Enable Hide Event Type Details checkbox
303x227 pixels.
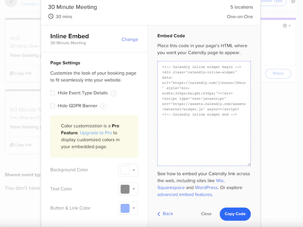coord(53,93)
